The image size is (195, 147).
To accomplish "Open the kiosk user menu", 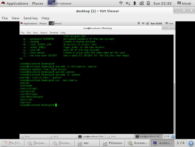I will (184, 3).
